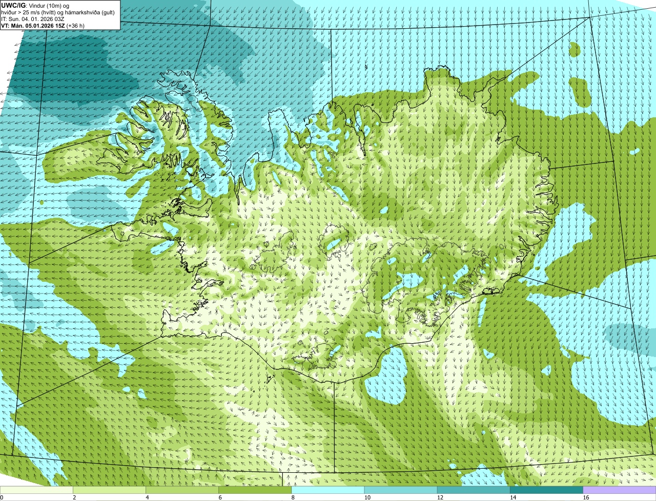Click the '6' label on the color scale

(x=220, y=497)
